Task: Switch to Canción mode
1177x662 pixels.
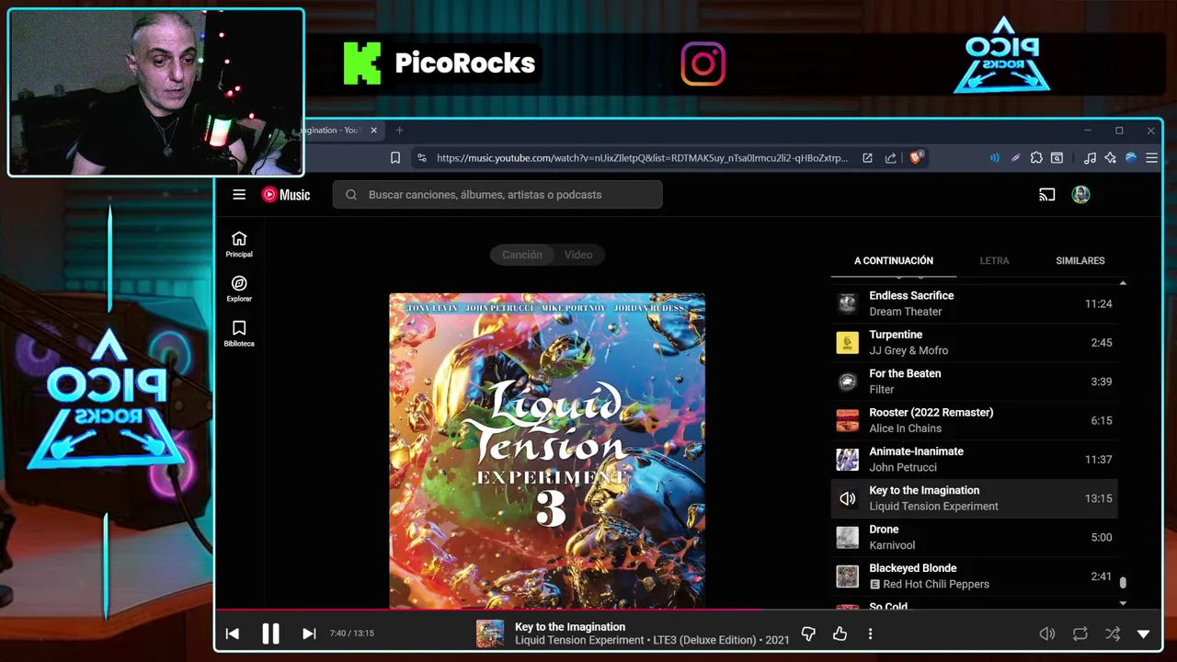Action: tap(521, 255)
